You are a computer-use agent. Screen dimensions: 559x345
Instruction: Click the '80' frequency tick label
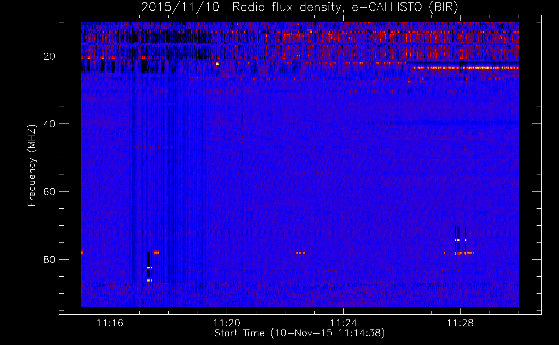[x=50, y=259]
